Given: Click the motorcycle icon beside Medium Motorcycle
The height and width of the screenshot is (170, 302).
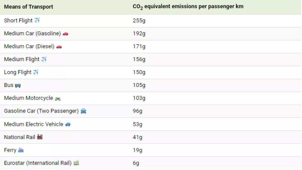Looking at the screenshot, I should 58,98.
